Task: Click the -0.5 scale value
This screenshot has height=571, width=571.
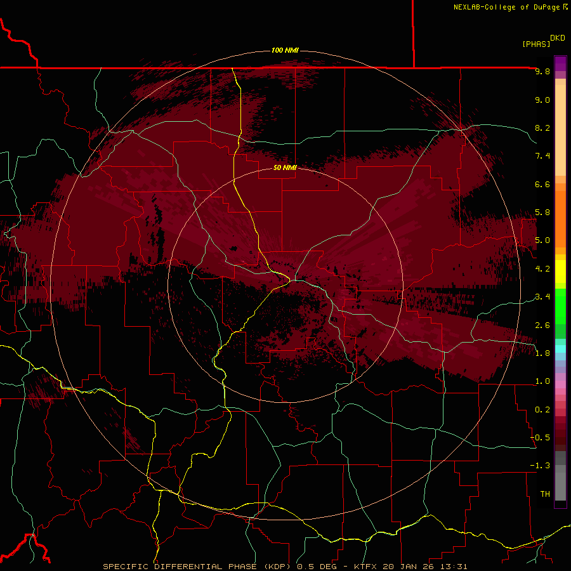Action: pyautogui.click(x=540, y=438)
